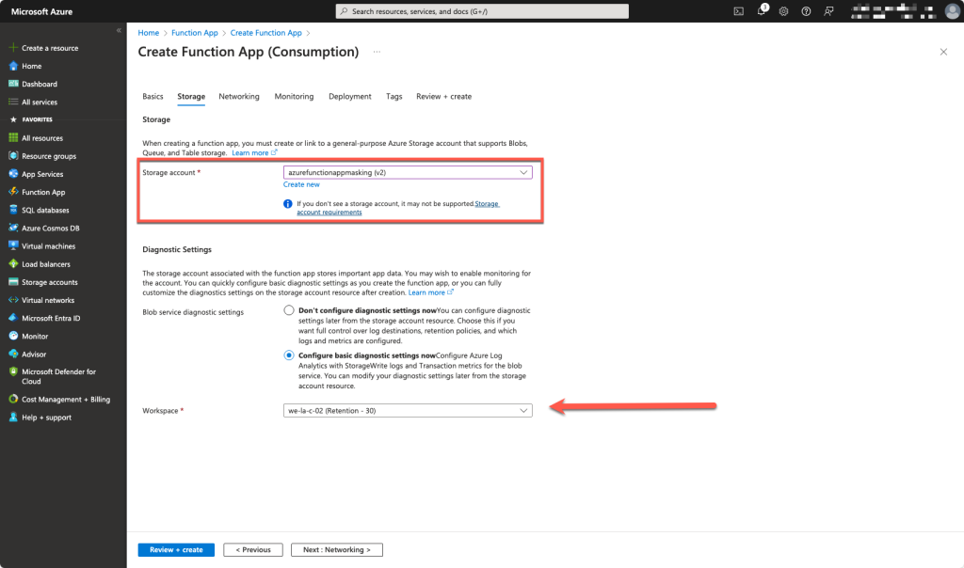Open Cloud Shell from the top bar

pos(738,11)
